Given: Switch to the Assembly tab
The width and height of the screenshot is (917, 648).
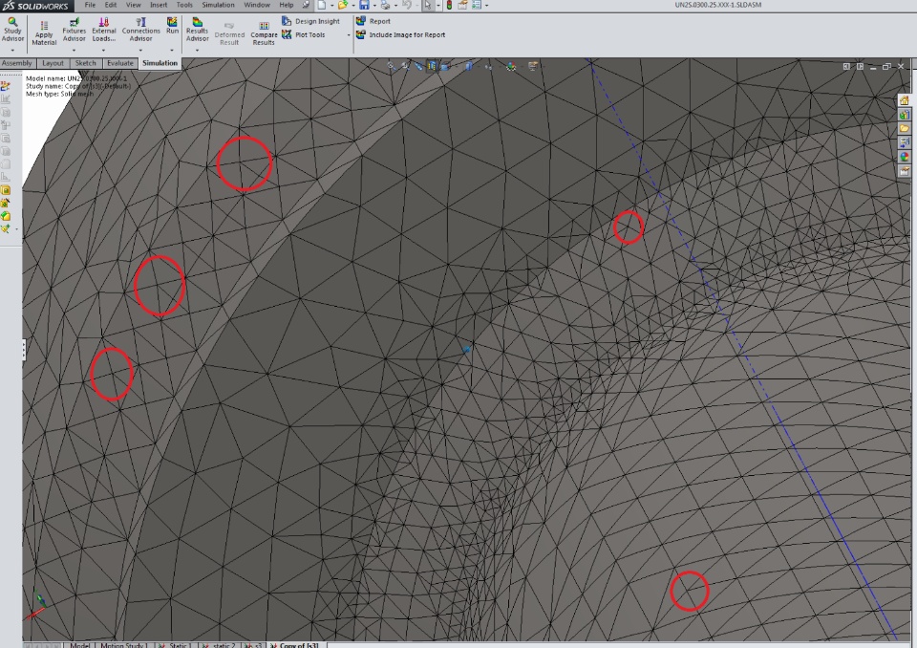Looking at the screenshot, I should [16, 63].
